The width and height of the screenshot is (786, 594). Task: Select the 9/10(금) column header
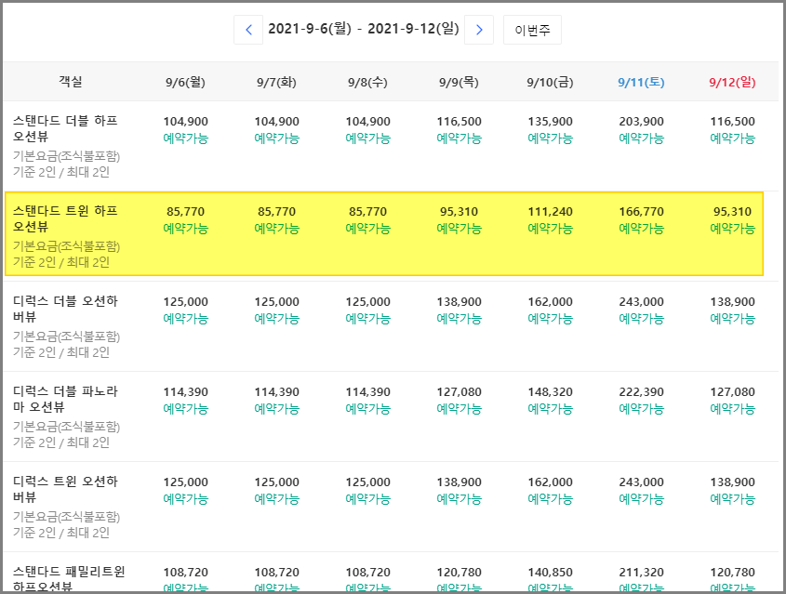pos(550,82)
